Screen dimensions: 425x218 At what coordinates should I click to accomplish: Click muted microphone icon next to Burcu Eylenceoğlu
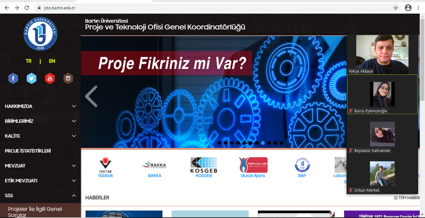click(350, 111)
